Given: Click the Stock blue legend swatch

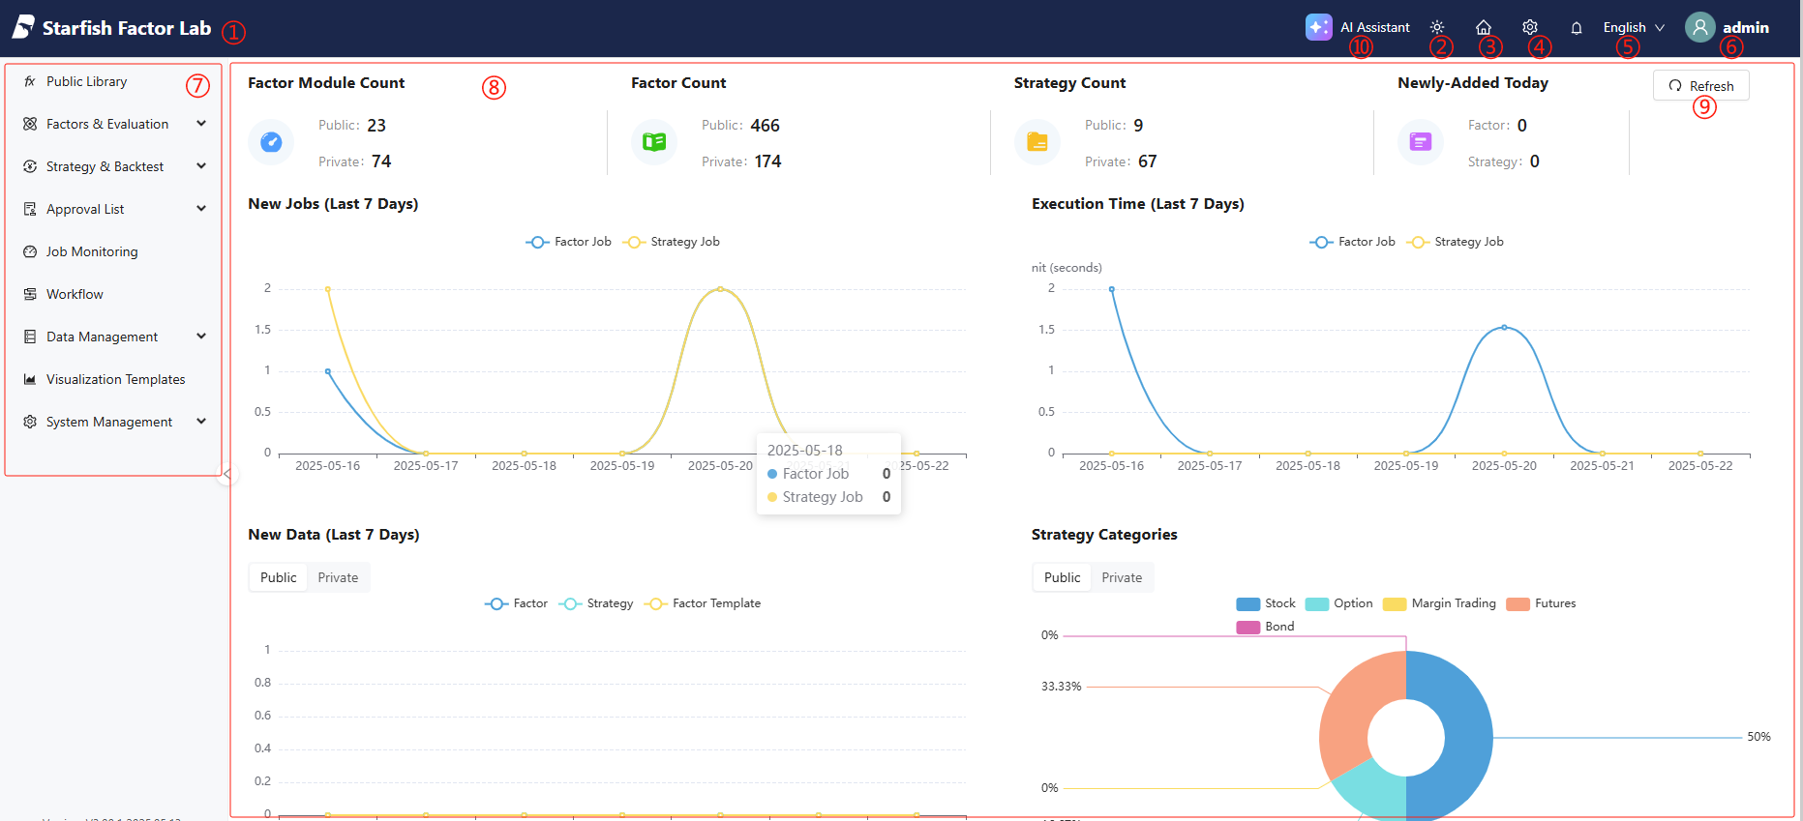Looking at the screenshot, I should tap(1247, 603).
